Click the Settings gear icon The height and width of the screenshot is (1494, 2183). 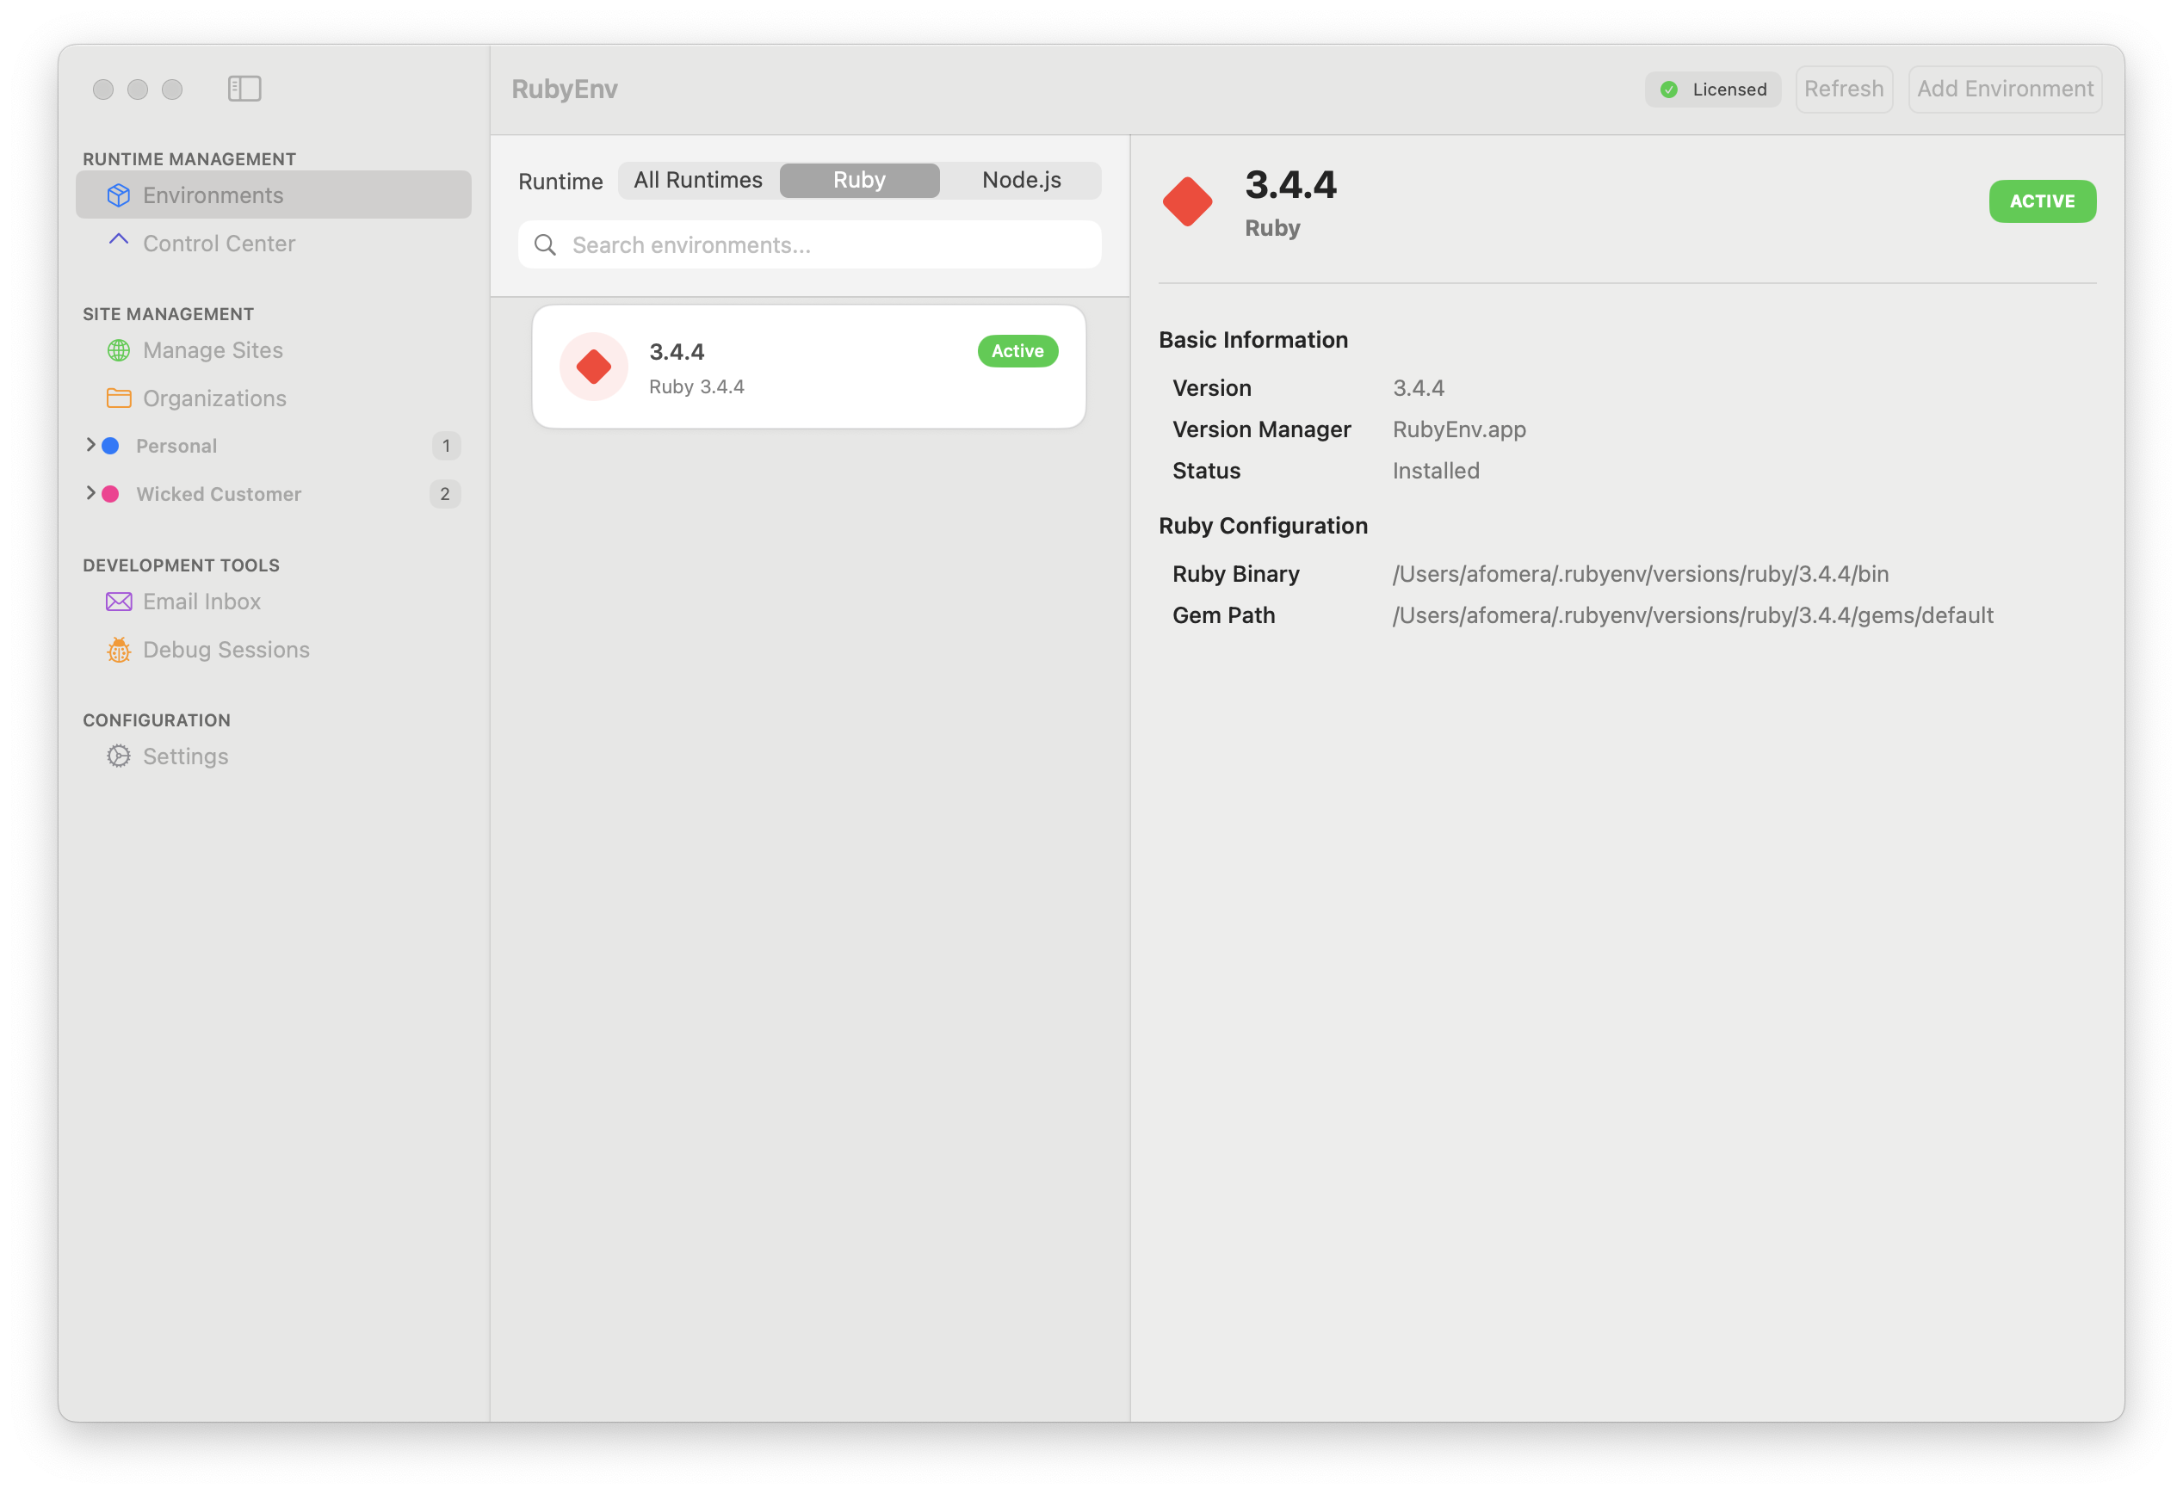pyautogui.click(x=118, y=756)
